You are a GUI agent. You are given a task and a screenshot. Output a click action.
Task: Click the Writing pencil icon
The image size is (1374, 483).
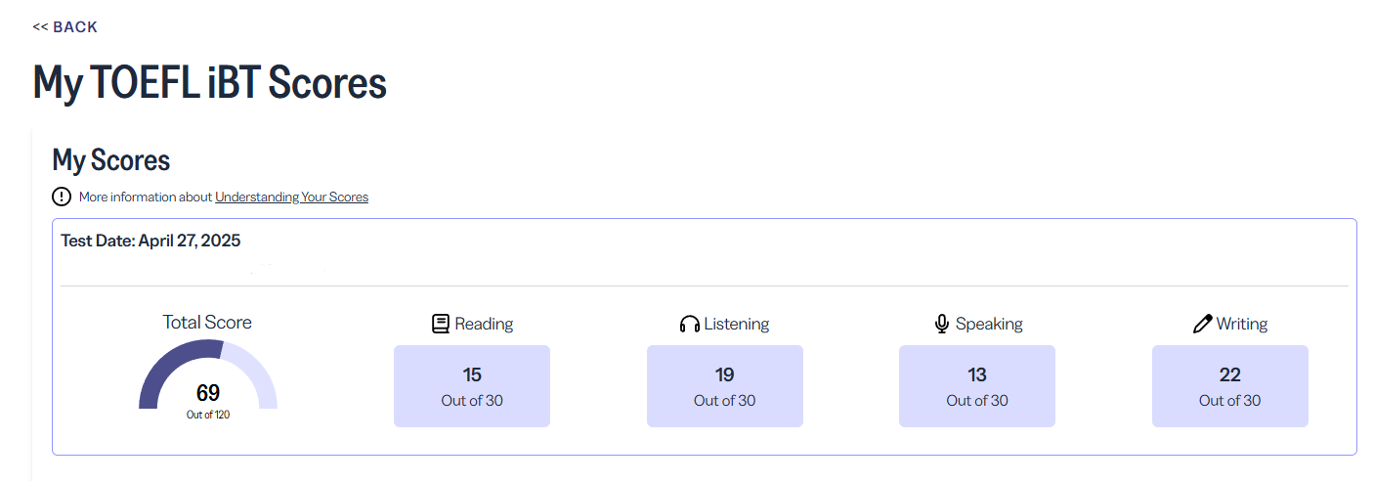pos(1202,324)
